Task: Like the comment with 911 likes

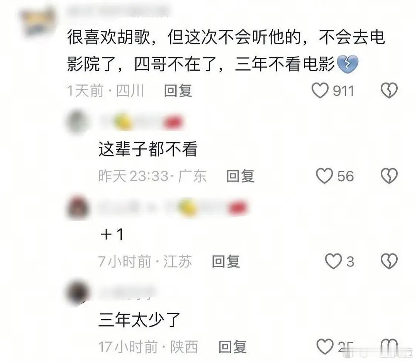Action: point(320,91)
